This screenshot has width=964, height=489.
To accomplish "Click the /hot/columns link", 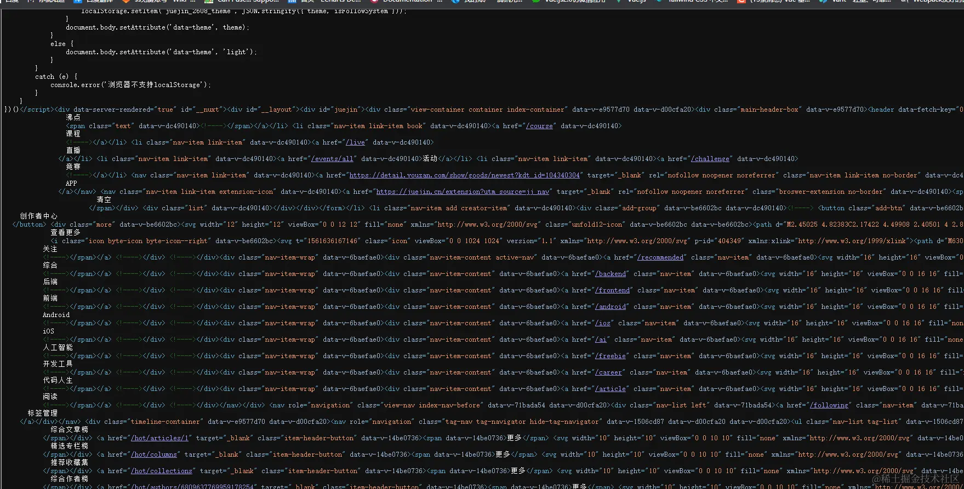I will pyautogui.click(x=153, y=455).
